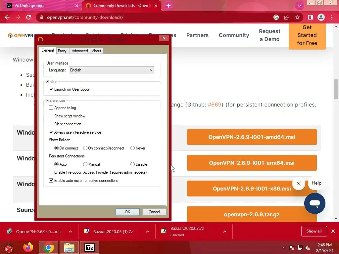
Task: Click the muted volume tray icon
Action: tap(308, 248)
